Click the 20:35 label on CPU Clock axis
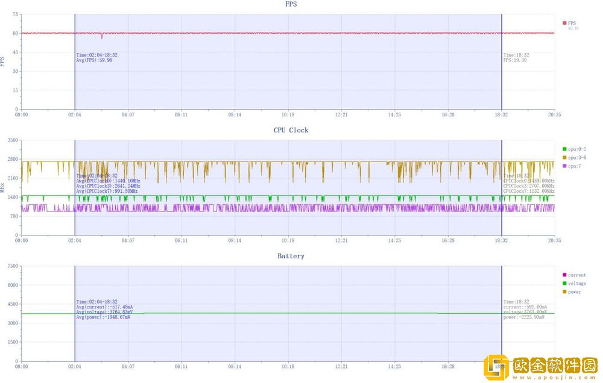 (554, 240)
